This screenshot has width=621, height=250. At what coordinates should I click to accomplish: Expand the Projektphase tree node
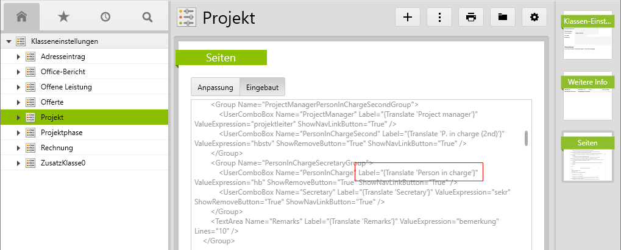(x=19, y=133)
